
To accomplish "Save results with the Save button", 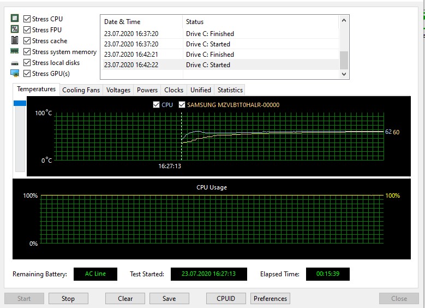I will point(169,299).
